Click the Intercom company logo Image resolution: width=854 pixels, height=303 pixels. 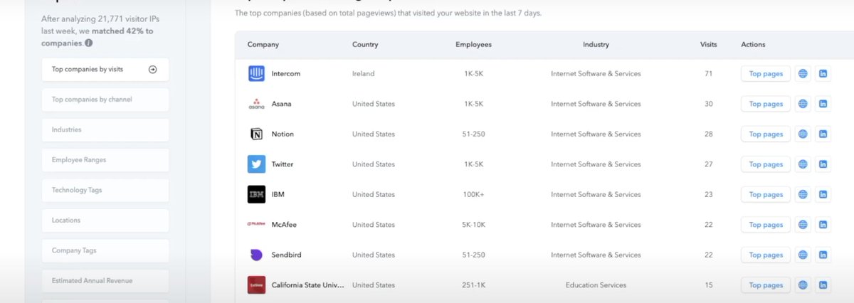pos(256,73)
